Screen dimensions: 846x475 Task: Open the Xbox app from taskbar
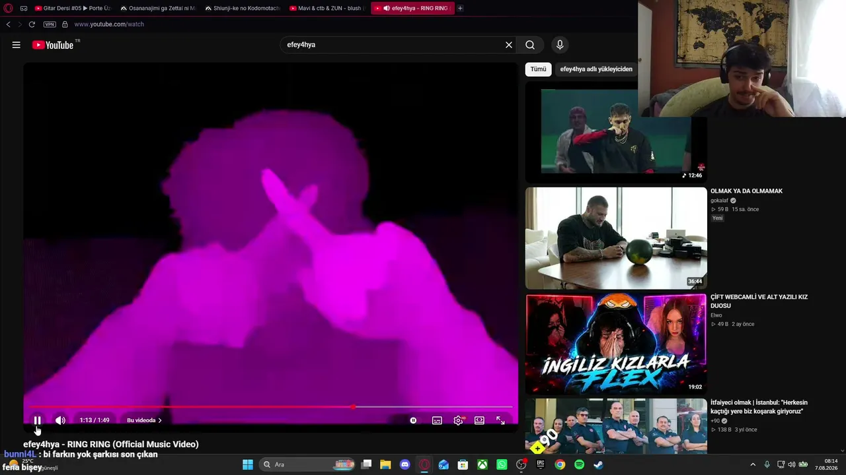(x=483, y=464)
